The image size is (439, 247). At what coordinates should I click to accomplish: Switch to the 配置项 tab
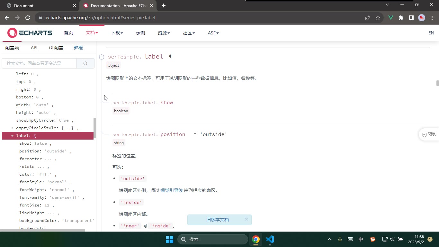pos(12,48)
